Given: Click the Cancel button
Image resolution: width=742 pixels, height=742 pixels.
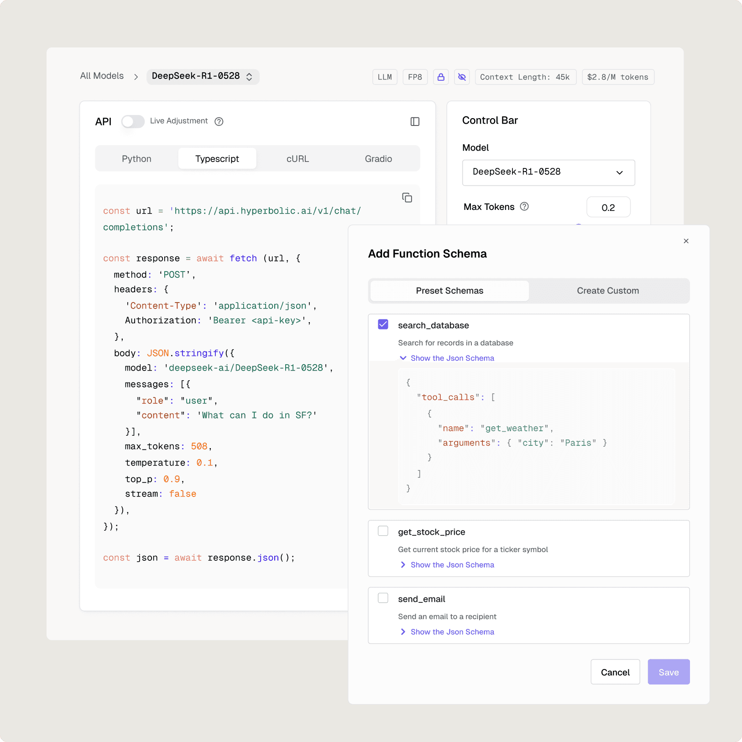Looking at the screenshot, I should (615, 672).
